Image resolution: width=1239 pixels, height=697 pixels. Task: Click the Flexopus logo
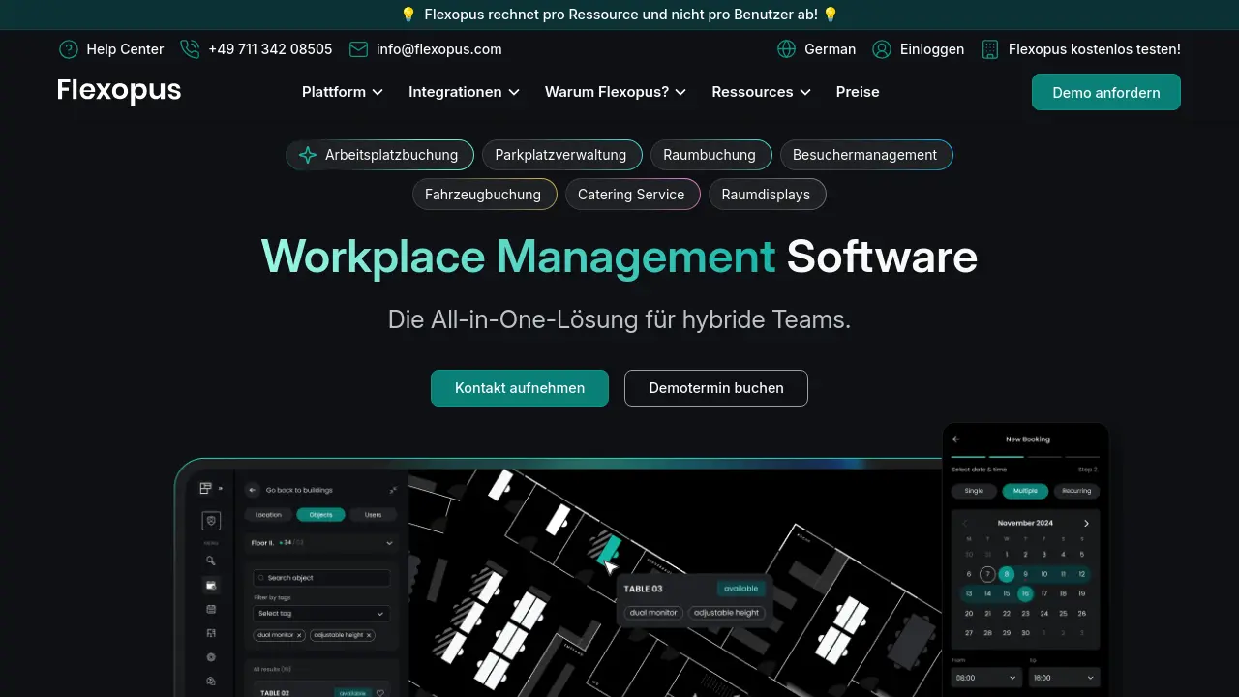119,91
